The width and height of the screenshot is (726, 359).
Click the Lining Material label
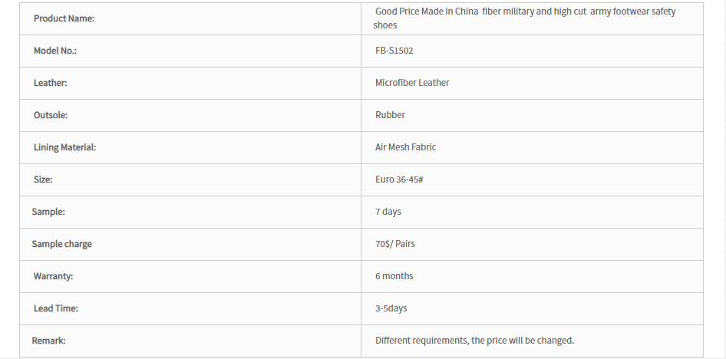64,147
